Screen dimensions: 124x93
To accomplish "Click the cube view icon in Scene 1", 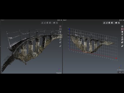I will click(60, 40).
